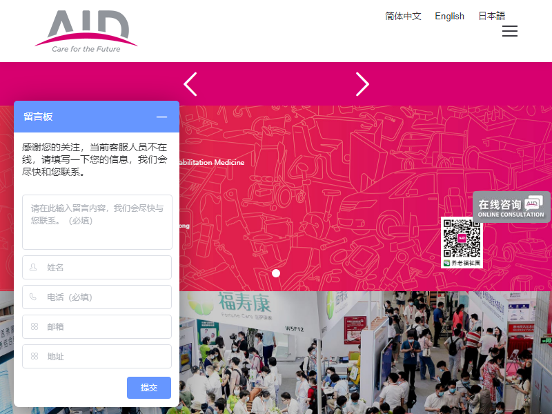Minimize the 留言板 message panel
This screenshot has height=414, width=552.
(x=161, y=117)
